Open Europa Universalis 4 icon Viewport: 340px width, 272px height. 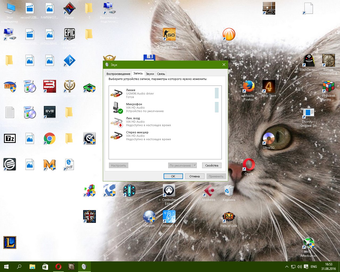[x=328, y=65]
